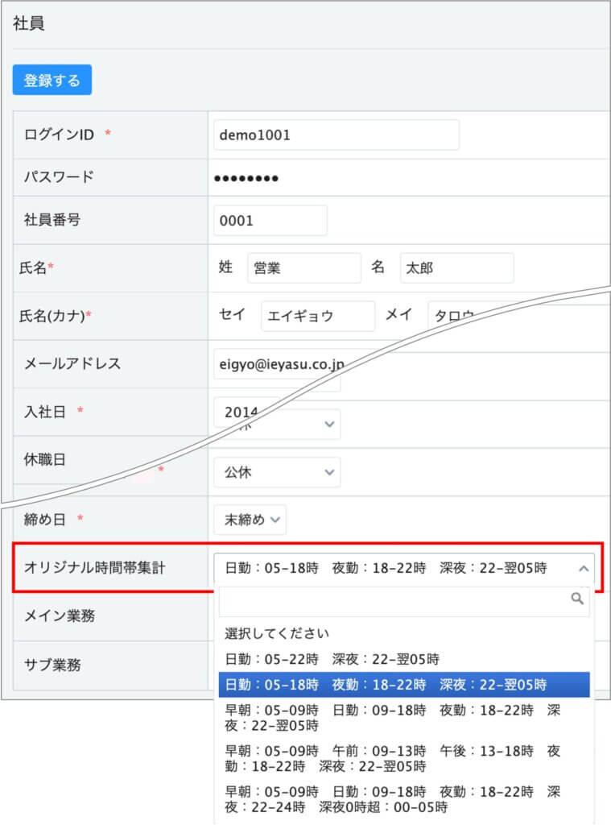
Task: Click the ログインID input field
Action: [x=336, y=135]
